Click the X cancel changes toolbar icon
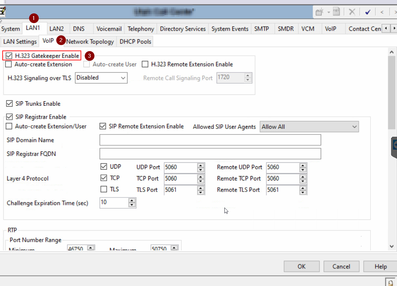Viewport: 397px width, 286px height. pyautogui.click(x=352, y=11)
